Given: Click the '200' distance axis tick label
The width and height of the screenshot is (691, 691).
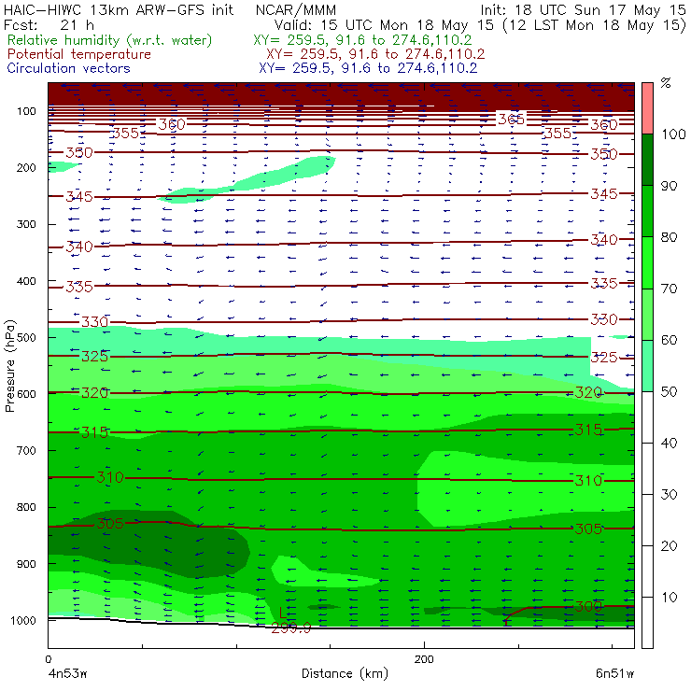Looking at the screenshot, I should click(424, 659).
